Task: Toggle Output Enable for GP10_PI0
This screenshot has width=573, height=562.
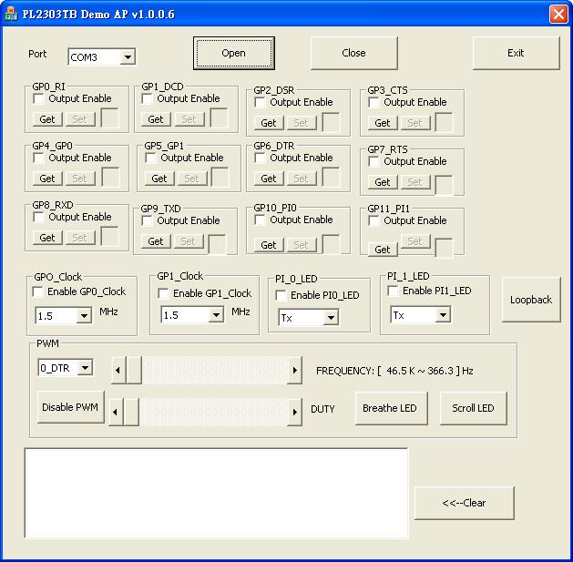Action: point(260,220)
